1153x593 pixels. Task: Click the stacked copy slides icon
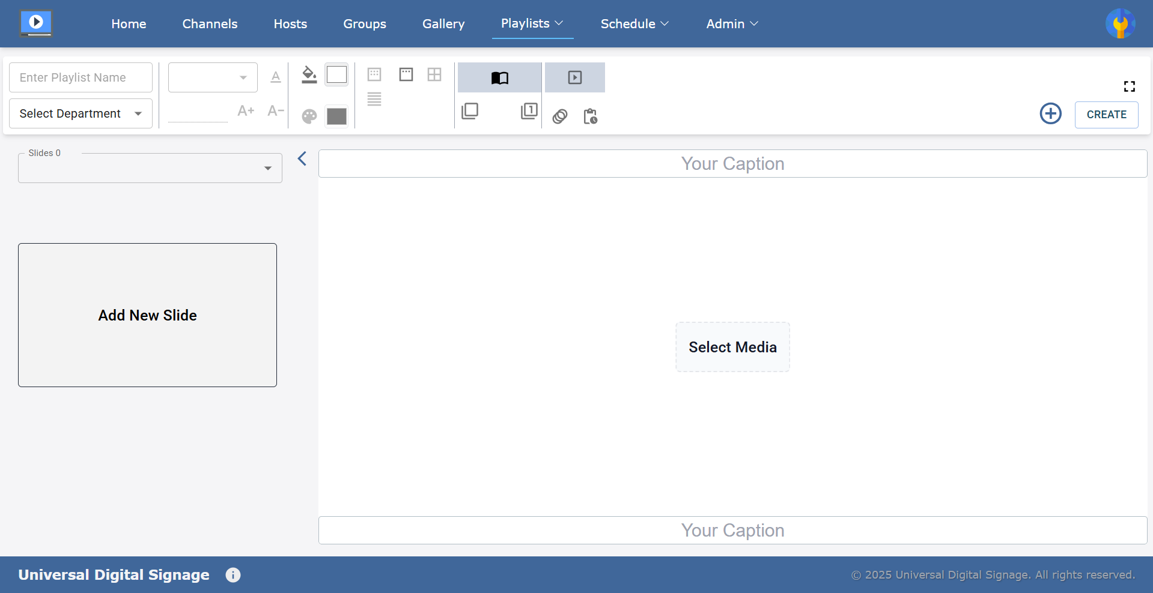point(470,111)
